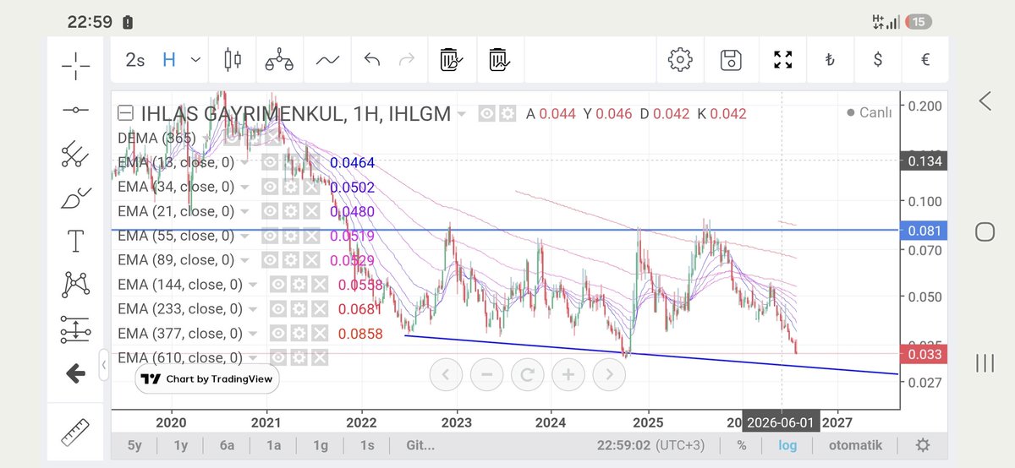
Task: Select the 1g time range
Action: point(320,445)
